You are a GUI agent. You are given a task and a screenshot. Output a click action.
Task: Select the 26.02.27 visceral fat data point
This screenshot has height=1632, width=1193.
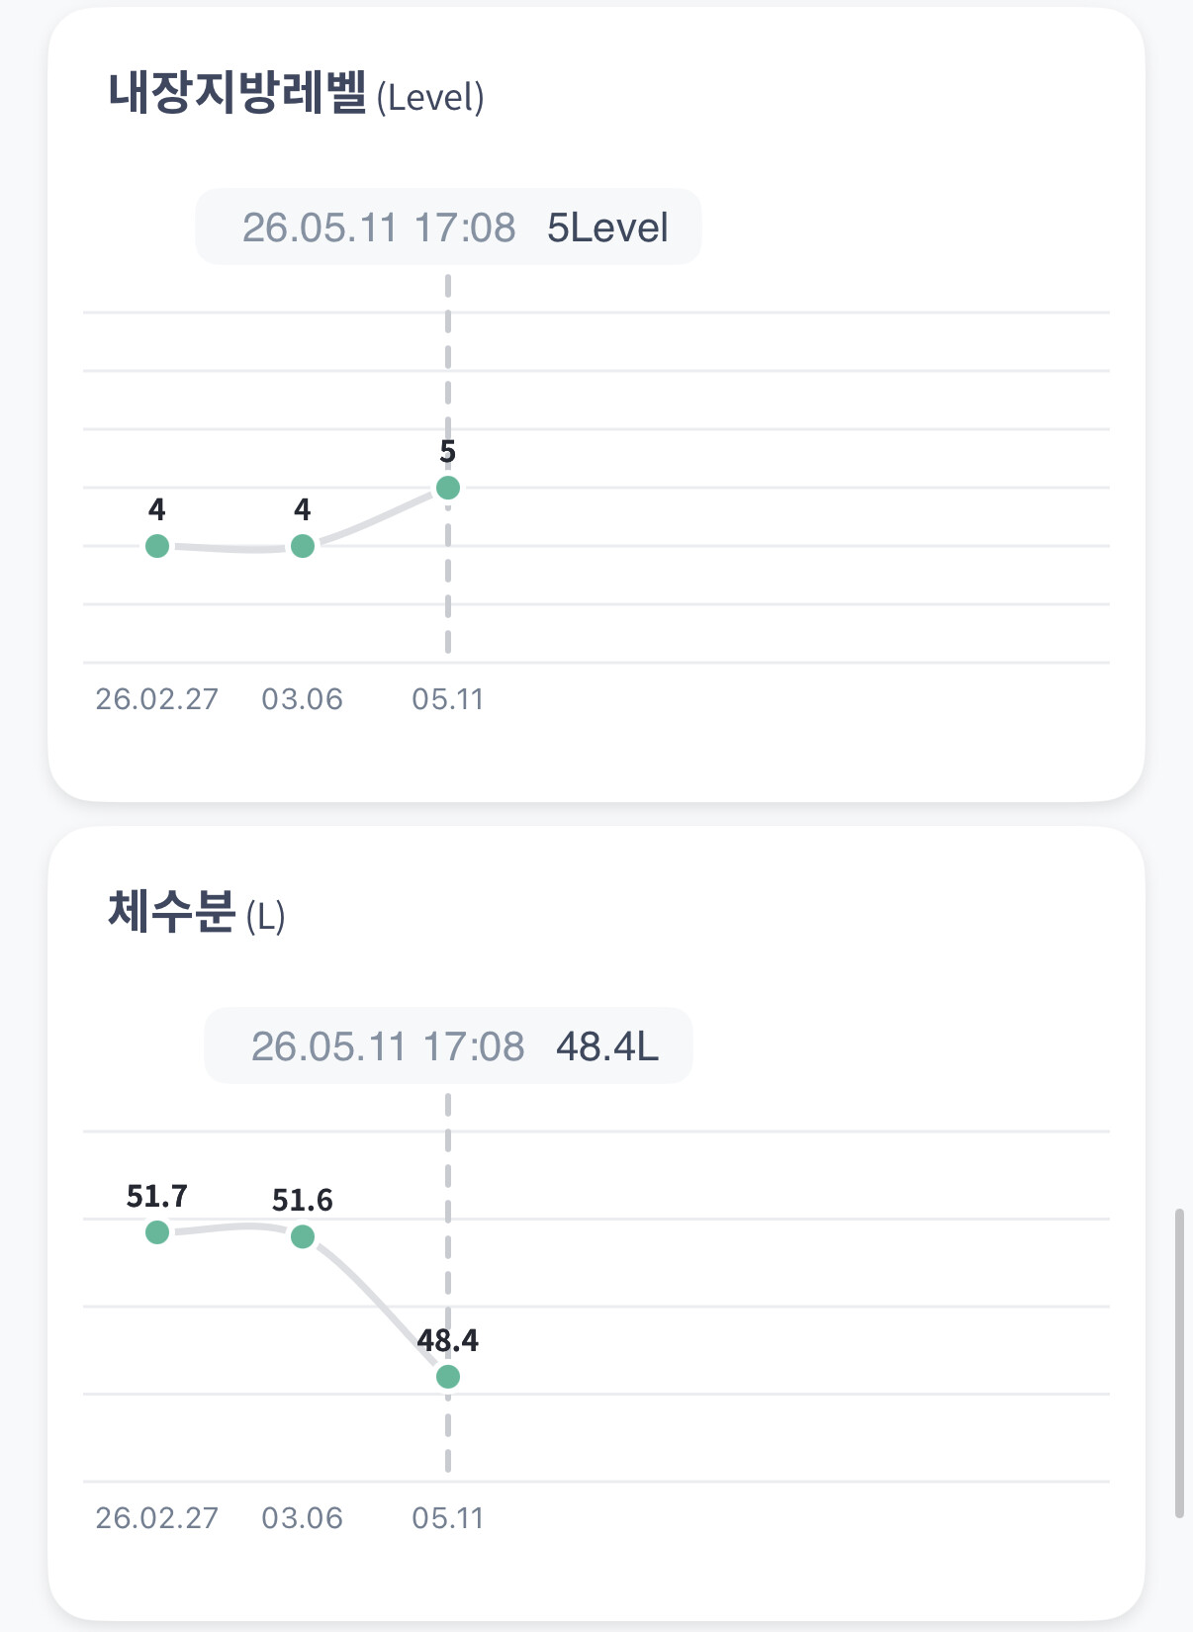tap(157, 546)
